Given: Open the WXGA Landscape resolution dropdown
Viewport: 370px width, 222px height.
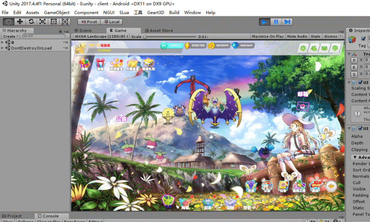Looking at the screenshot, I should [x=101, y=36].
